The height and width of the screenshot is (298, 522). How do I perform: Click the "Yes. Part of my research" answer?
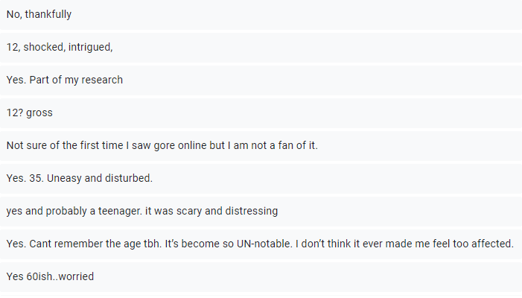[x=64, y=80]
